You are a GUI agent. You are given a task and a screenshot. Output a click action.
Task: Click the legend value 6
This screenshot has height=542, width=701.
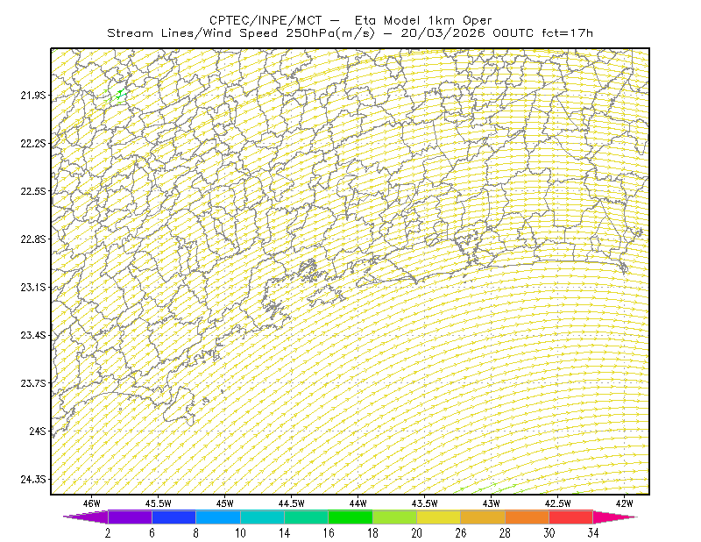[152, 533]
